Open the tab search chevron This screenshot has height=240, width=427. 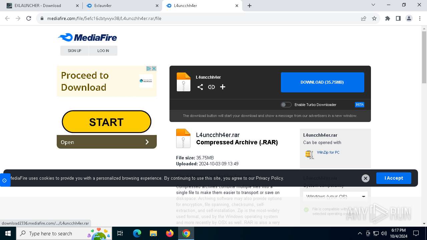[x=373, y=5]
